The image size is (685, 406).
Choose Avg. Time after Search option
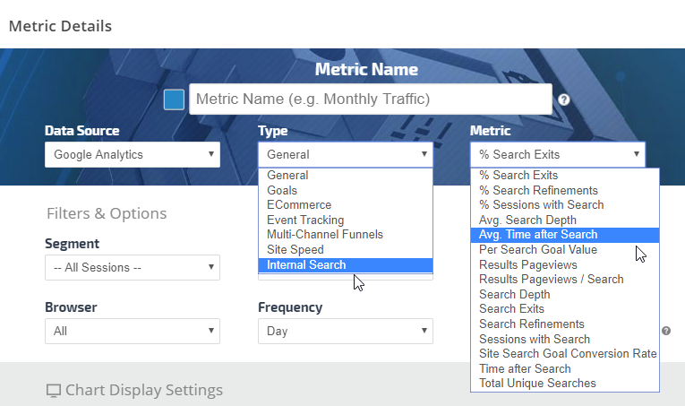click(564, 235)
